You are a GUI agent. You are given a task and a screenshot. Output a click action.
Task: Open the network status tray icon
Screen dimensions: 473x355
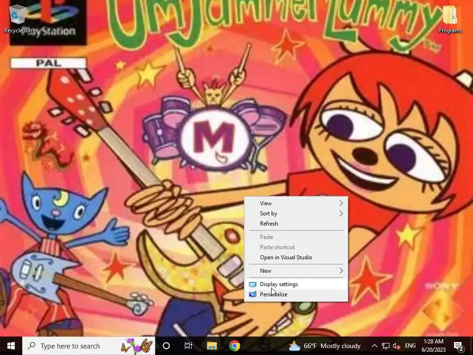(386, 346)
